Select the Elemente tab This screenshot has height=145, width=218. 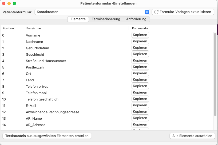[78, 19]
